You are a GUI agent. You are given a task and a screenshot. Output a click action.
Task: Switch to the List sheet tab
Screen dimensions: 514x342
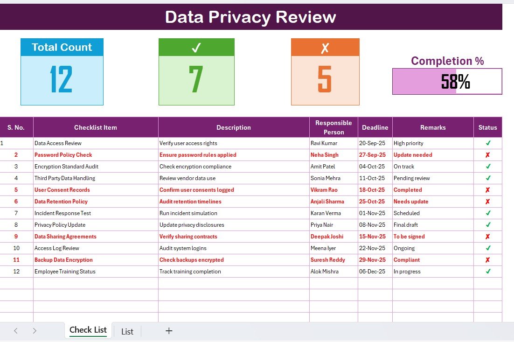point(127,331)
